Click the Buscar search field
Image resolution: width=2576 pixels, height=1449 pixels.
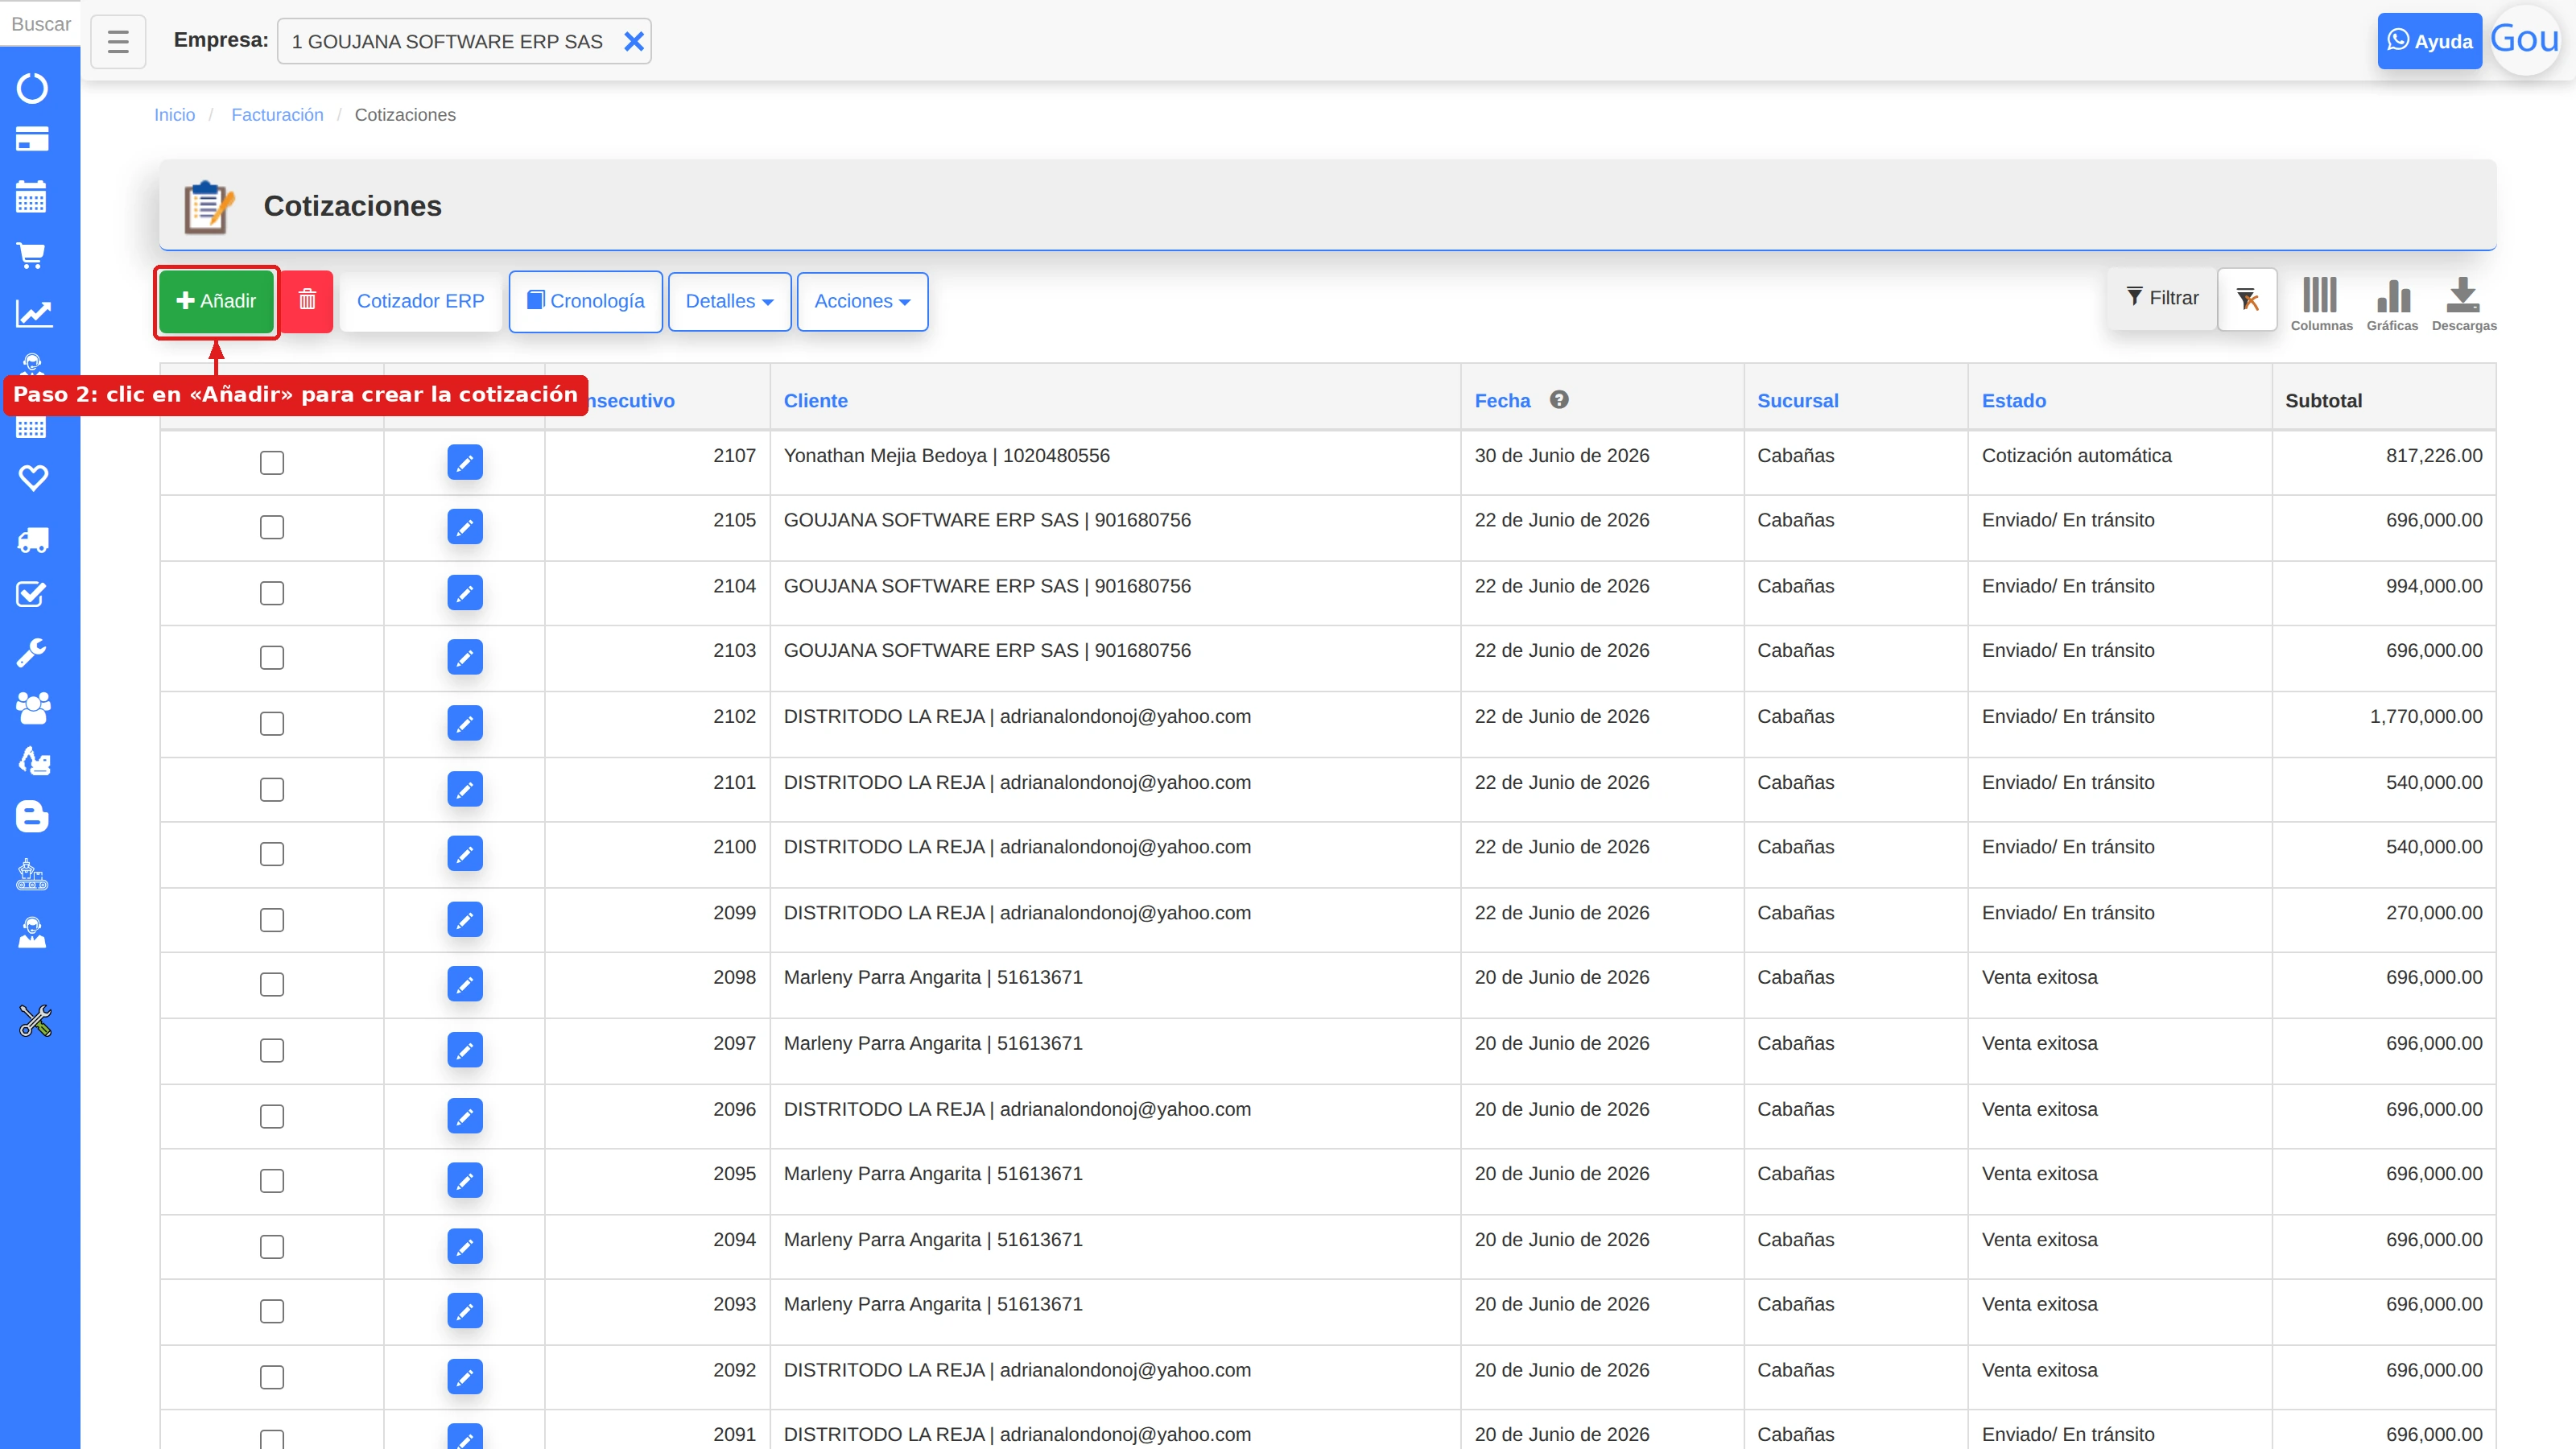pos(40,24)
